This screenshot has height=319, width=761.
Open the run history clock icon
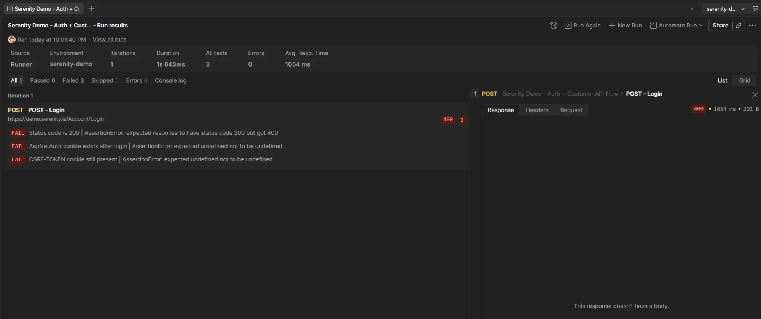[554, 26]
